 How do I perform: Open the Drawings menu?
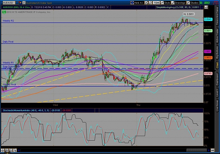[x=178, y=3]
